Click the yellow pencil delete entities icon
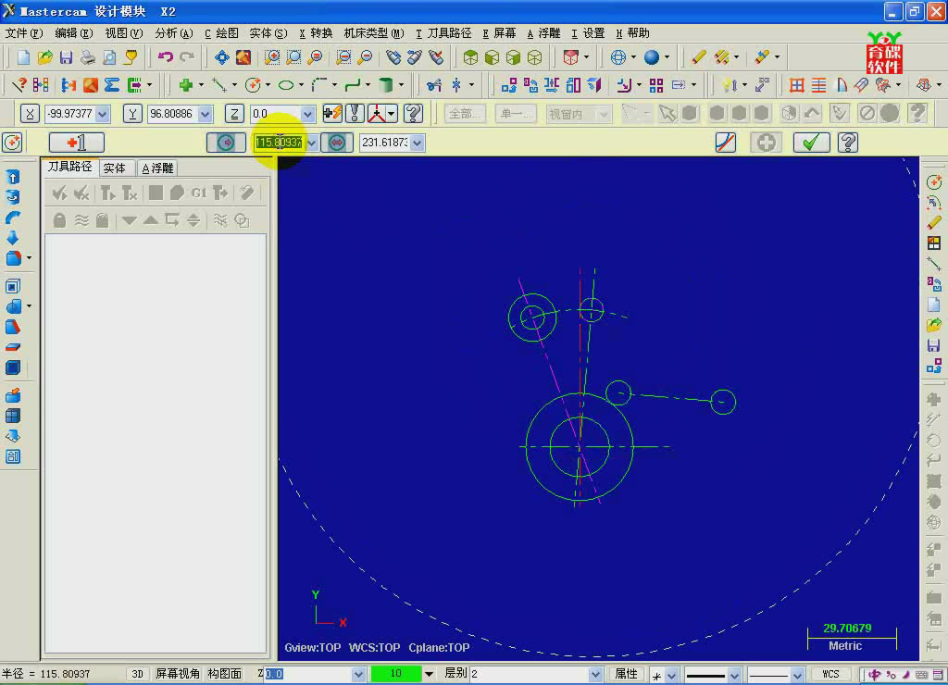The image size is (948, 685). (x=698, y=57)
